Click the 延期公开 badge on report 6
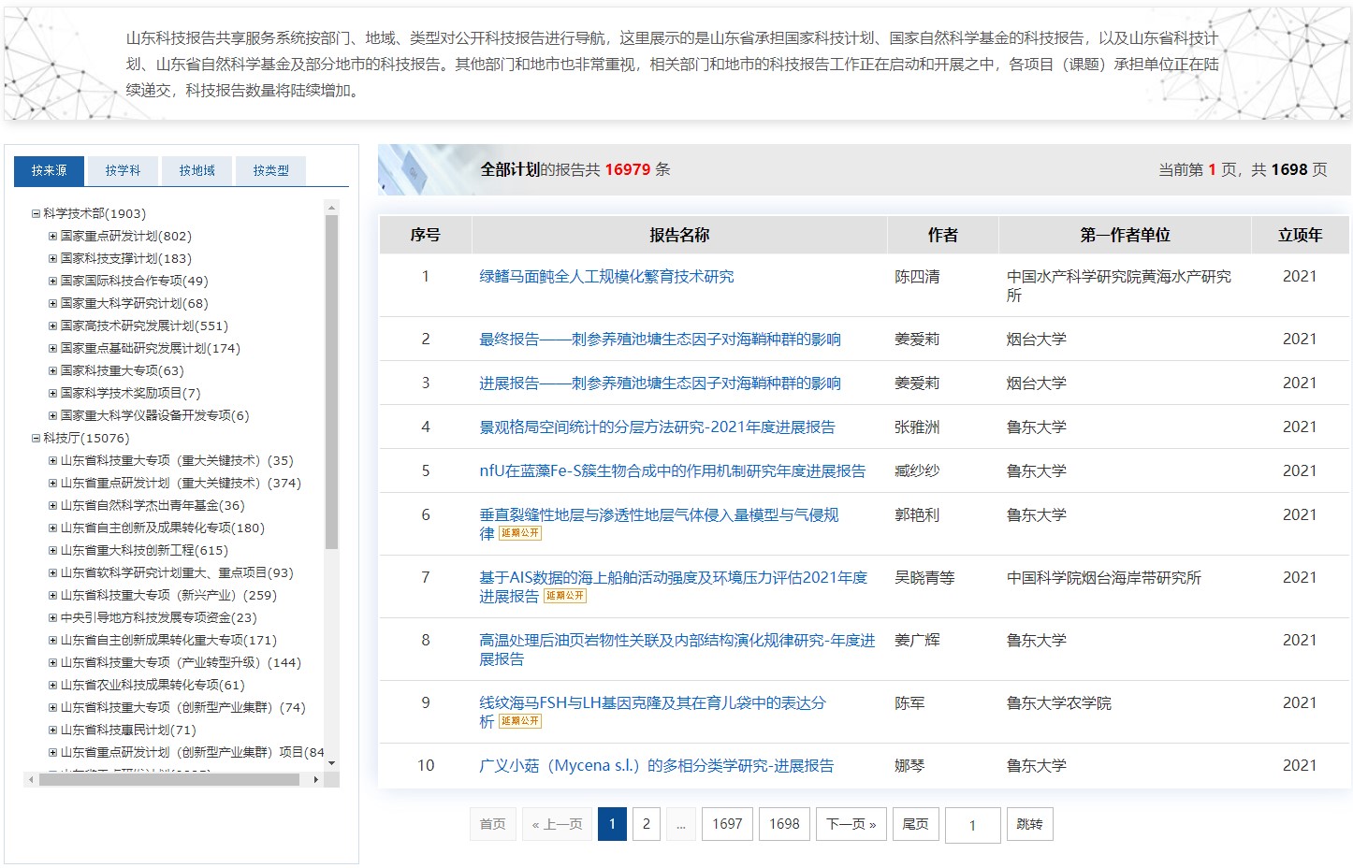 point(520,533)
